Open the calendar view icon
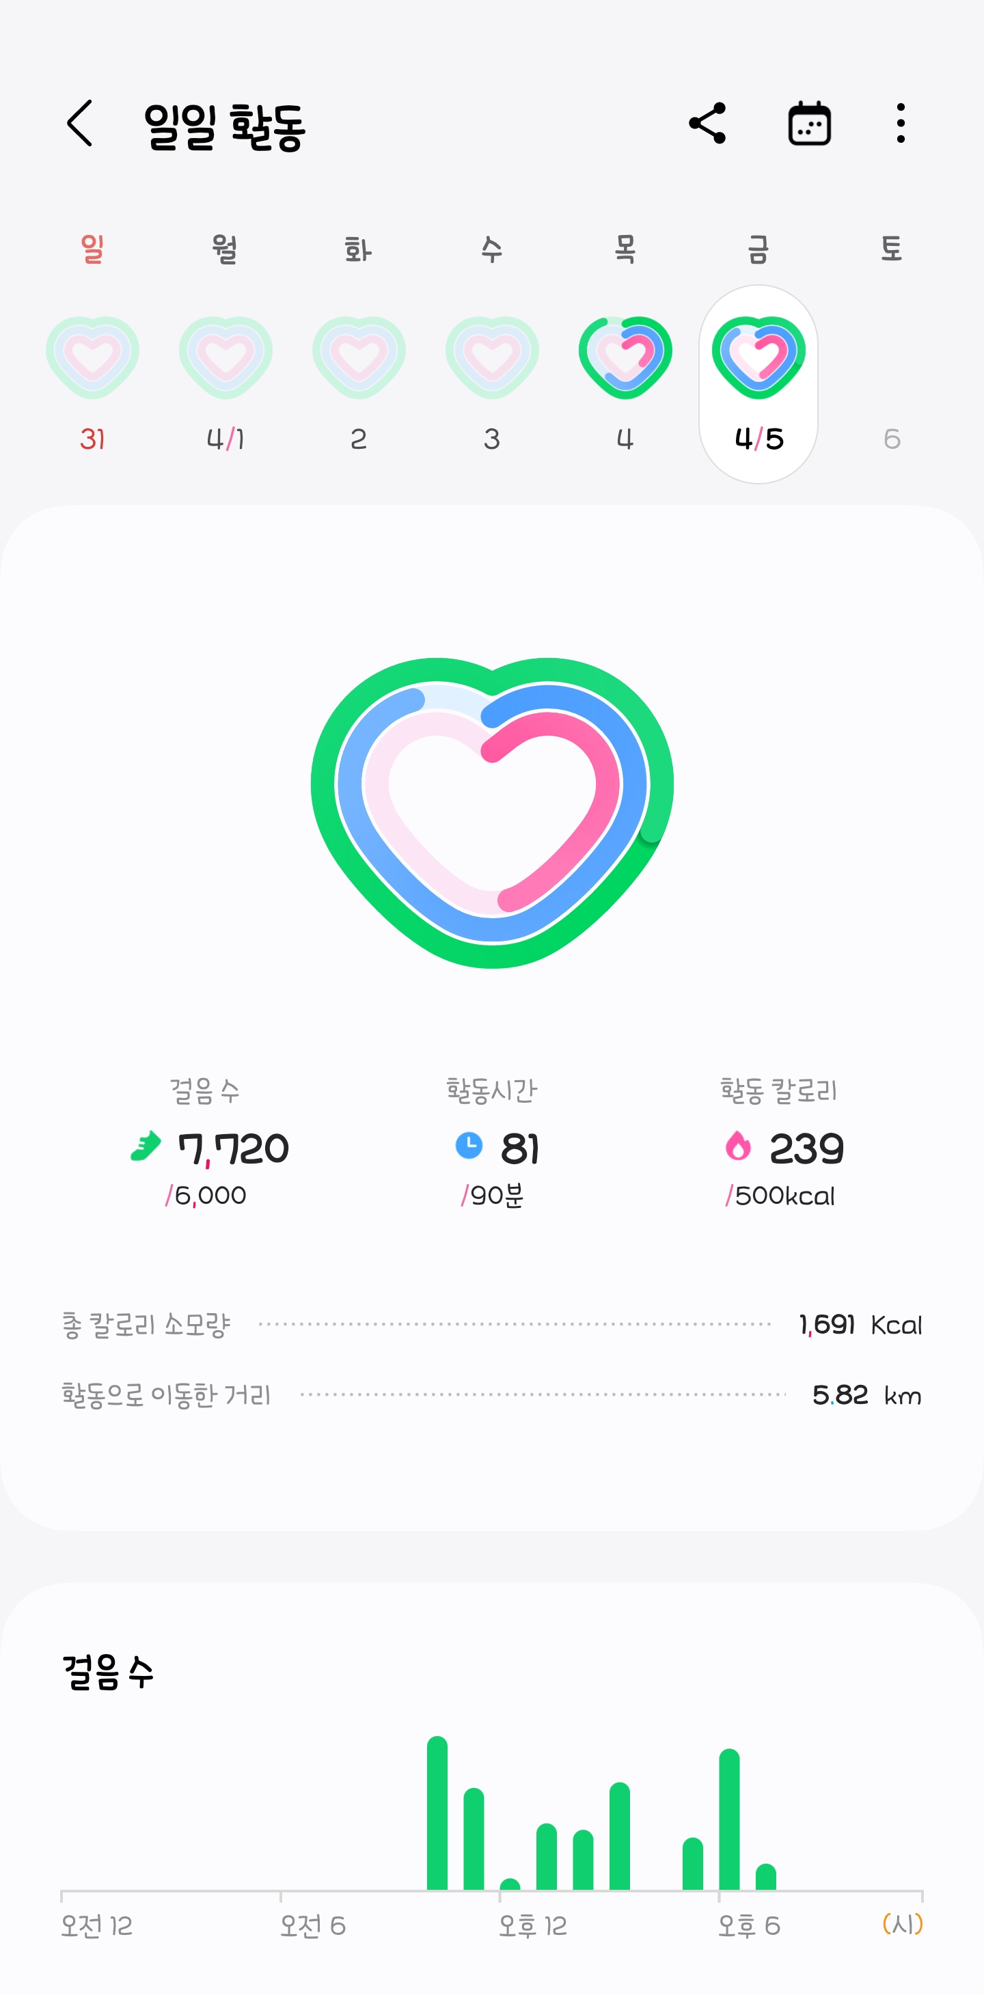 coord(810,123)
